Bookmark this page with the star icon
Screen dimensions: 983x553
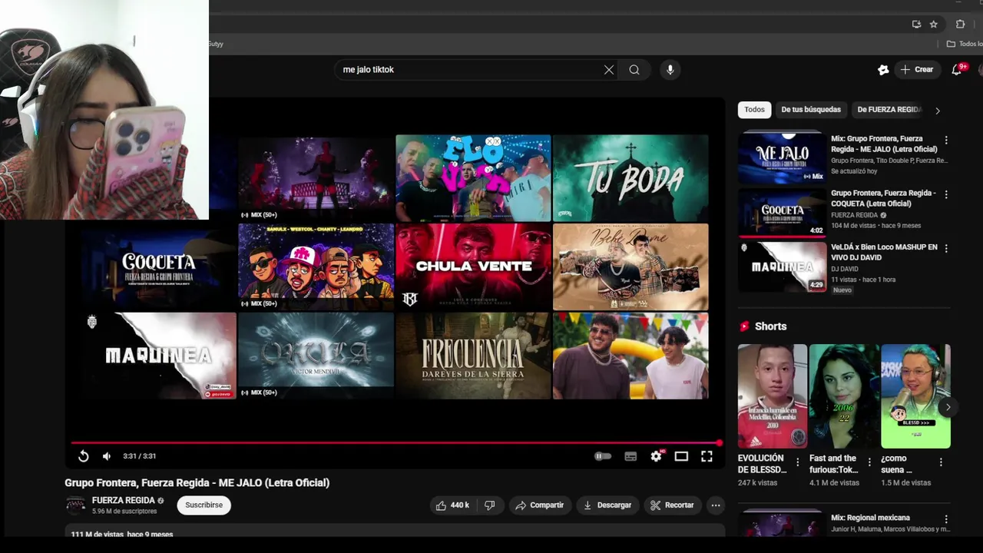(934, 25)
